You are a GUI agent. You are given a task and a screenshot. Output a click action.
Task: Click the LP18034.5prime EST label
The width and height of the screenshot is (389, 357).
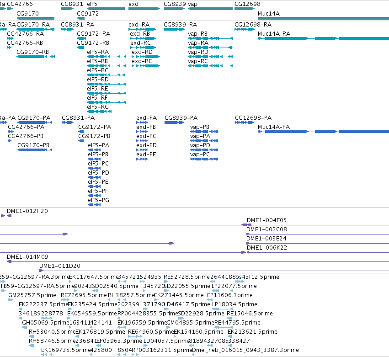pos(234,304)
